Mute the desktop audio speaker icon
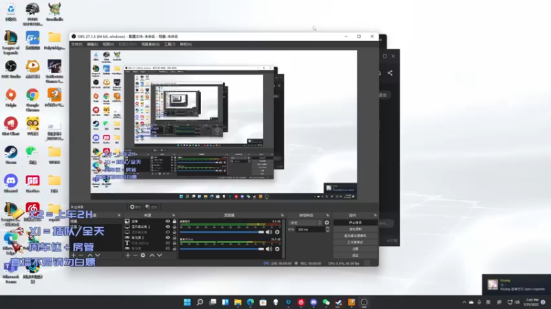 (269, 232)
